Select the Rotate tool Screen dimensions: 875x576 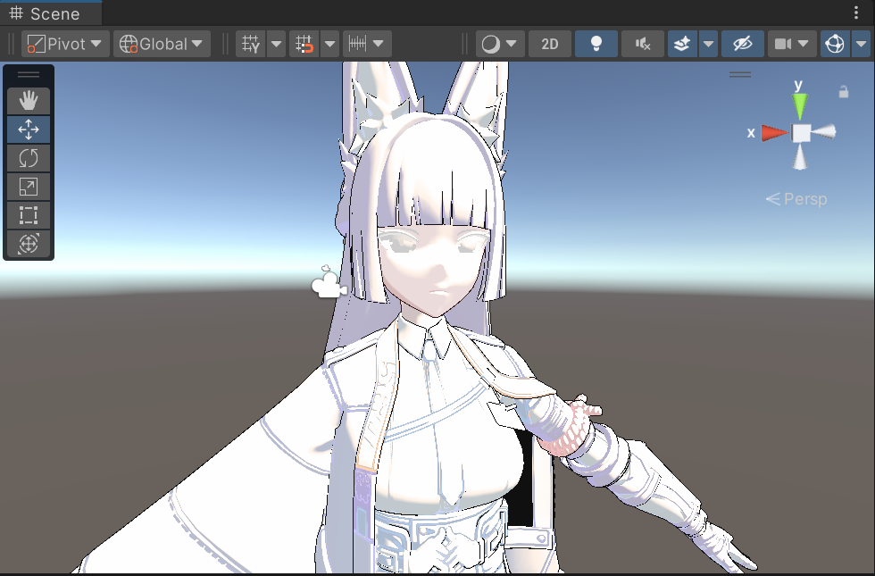29,158
